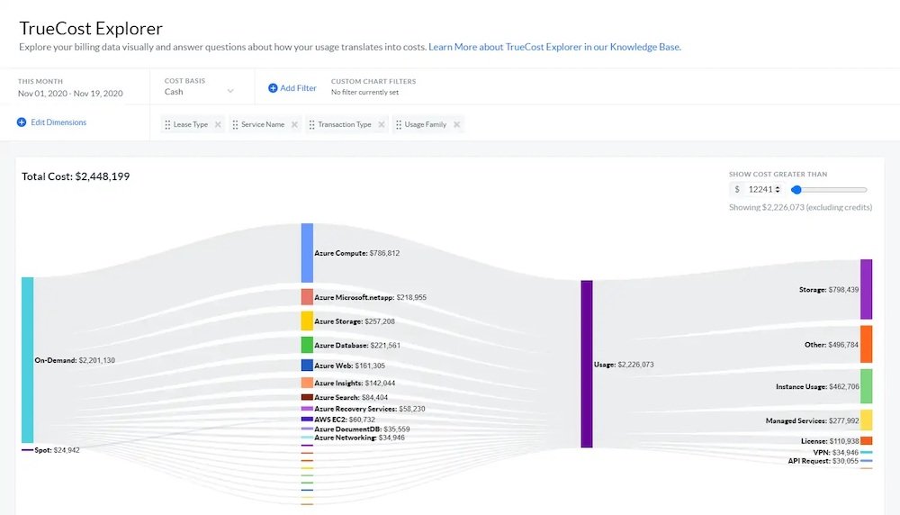The width and height of the screenshot is (900, 515).
Task: Select the Azure Storage yellow node
Action: pos(307,321)
